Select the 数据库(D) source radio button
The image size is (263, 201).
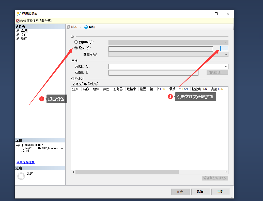(76, 42)
